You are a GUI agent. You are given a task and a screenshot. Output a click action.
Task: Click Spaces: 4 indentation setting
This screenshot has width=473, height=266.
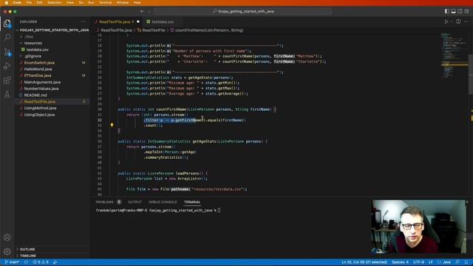[400, 262]
